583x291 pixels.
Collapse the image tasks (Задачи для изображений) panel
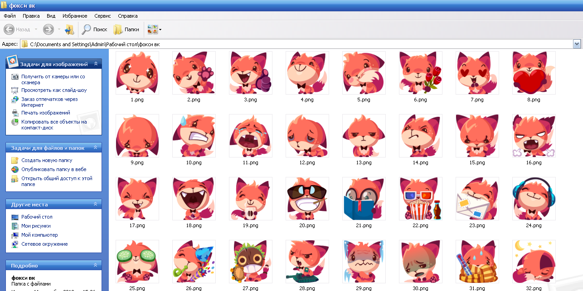coord(96,64)
